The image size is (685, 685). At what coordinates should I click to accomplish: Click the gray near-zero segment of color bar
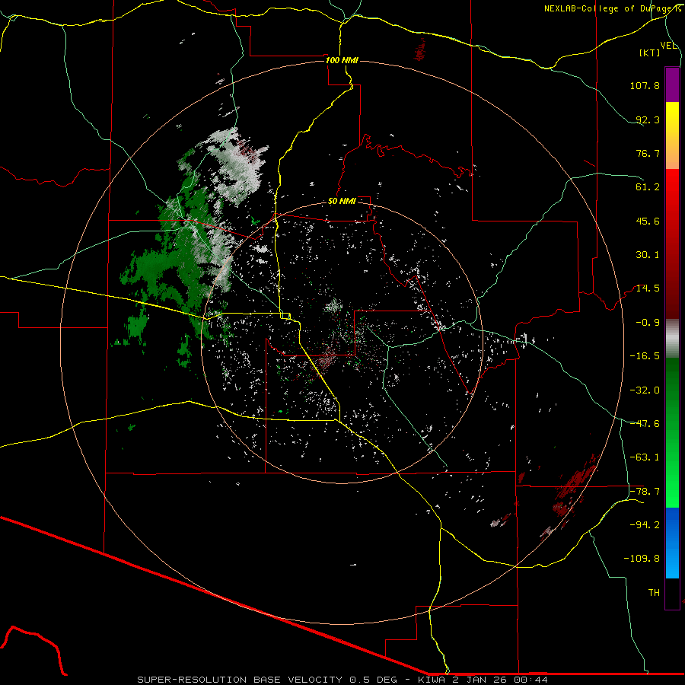click(x=672, y=338)
